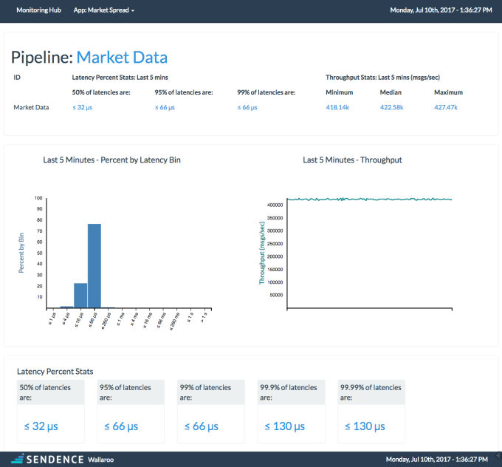Click the Last 5 Minutes - Throughput chart title
The image size is (502, 467).
point(352,160)
